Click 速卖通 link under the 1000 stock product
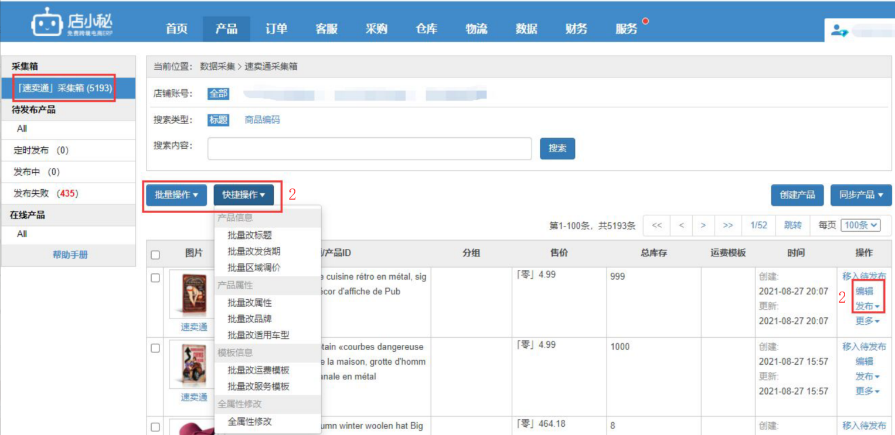Viewport: 895px width, 435px height. (194, 398)
